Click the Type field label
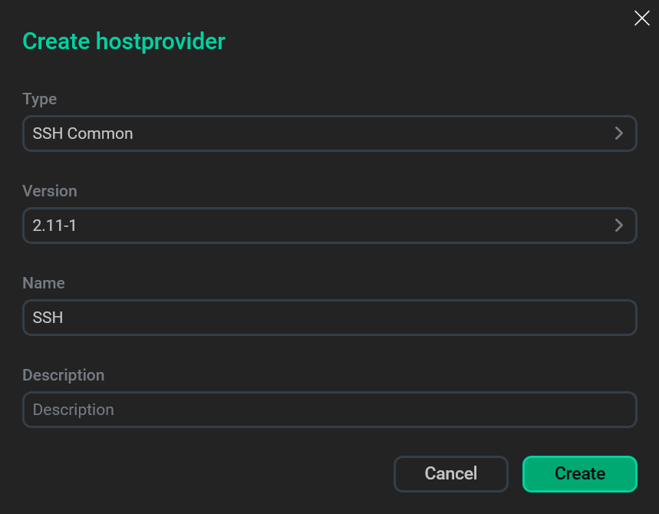 pos(39,99)
